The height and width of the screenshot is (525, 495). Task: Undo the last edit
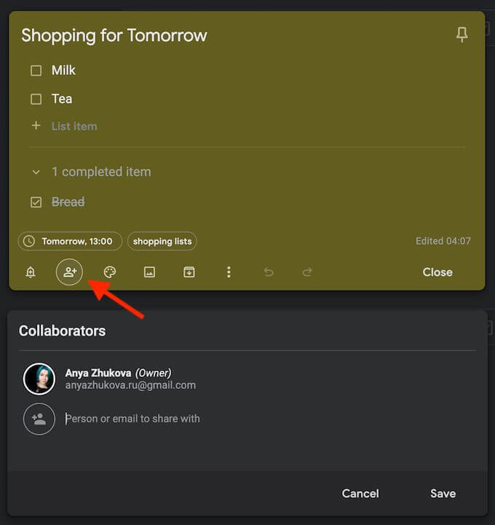click(269, 272)
